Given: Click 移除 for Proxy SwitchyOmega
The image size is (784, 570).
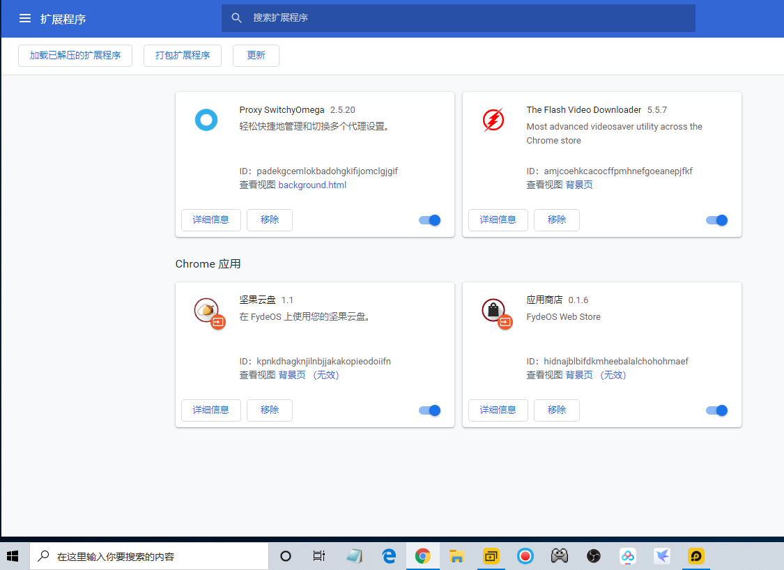Looking at the screenshot, I should pyautogui.click(x=270, y=220).
